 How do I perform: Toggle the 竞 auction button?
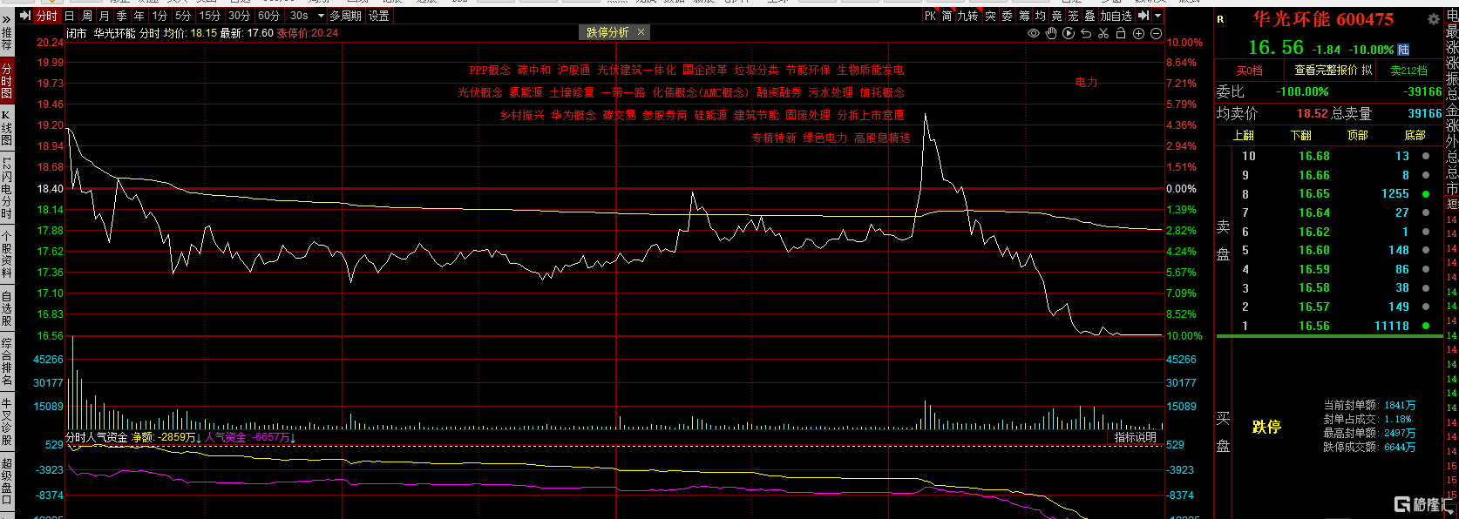[x=1057, y=16]
